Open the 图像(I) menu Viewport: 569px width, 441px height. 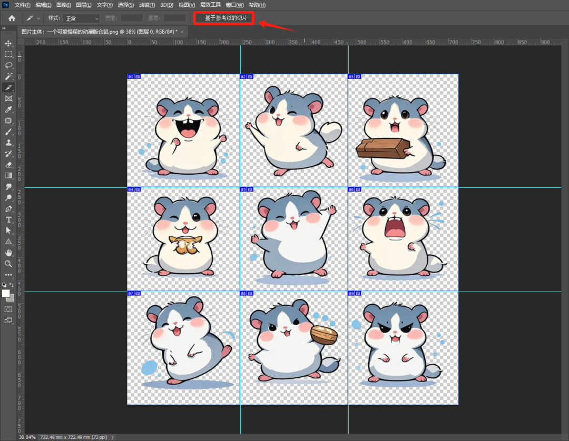click(64, 5)
